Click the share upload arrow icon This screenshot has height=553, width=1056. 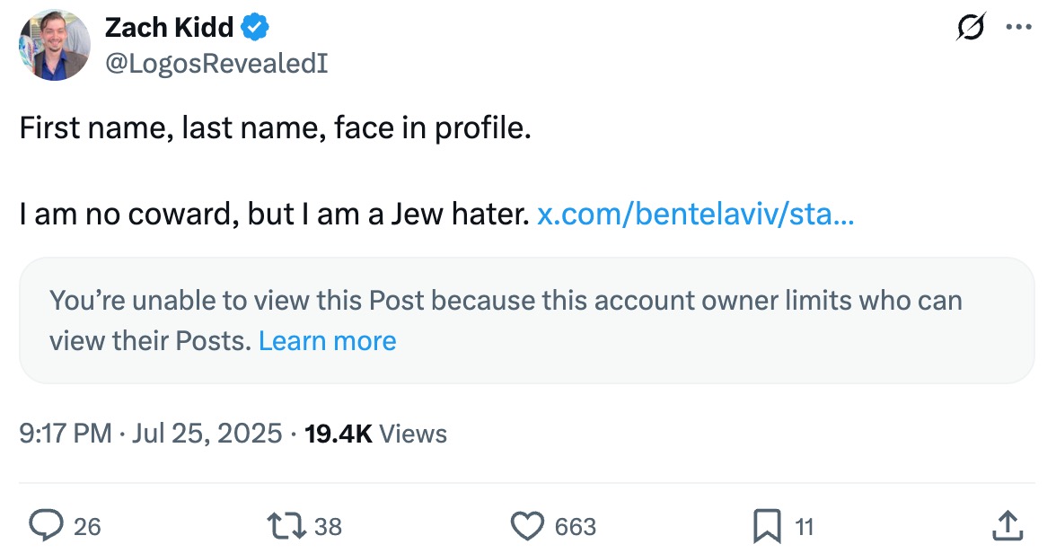click(x=1008, y=526)
